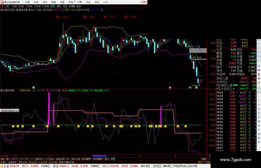Select daily '日' period in right sidebar
The width and height of the screenshot is (261, 168).
click(259, 117)
